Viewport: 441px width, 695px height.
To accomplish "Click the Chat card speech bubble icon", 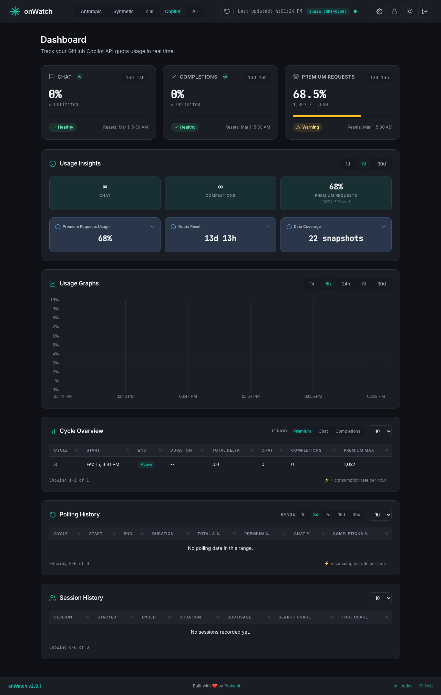I will click(52, 77).
